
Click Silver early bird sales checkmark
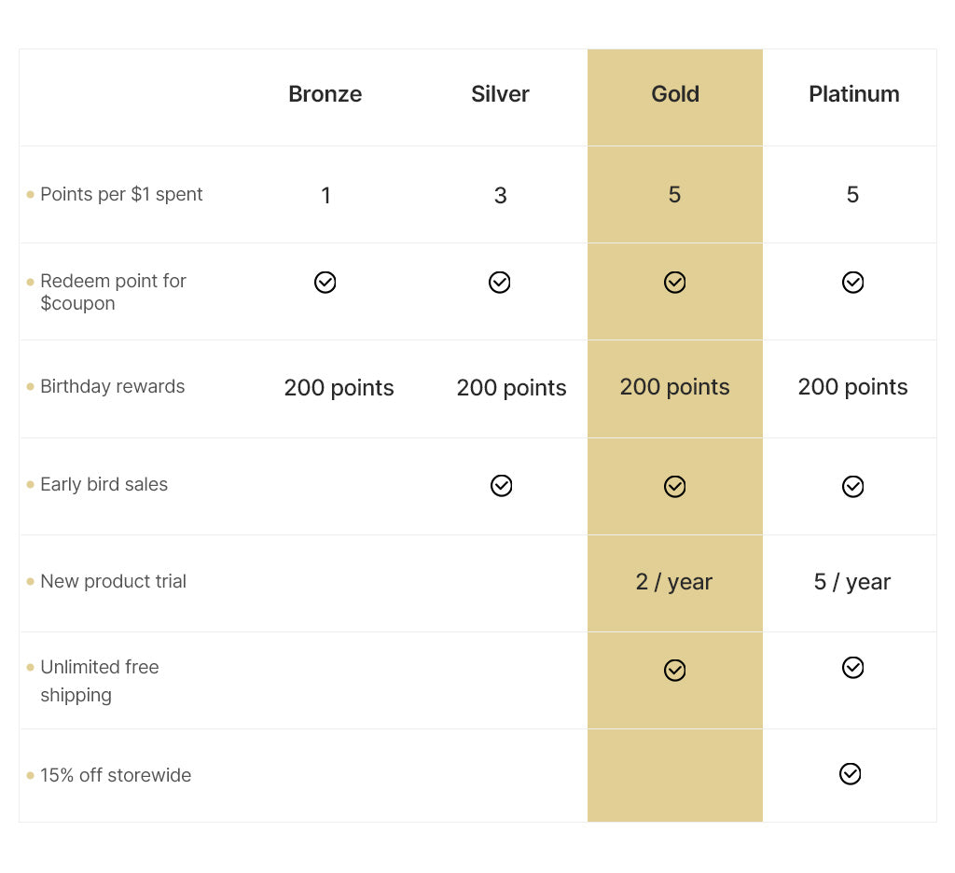pyautogui.click(x=502, y=486)
